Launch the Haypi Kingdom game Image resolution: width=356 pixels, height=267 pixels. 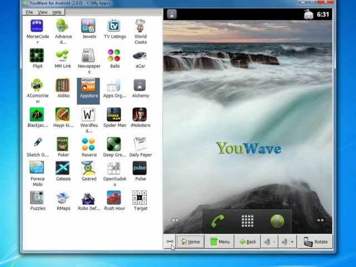pyautogui.click(x=63, y=115)
